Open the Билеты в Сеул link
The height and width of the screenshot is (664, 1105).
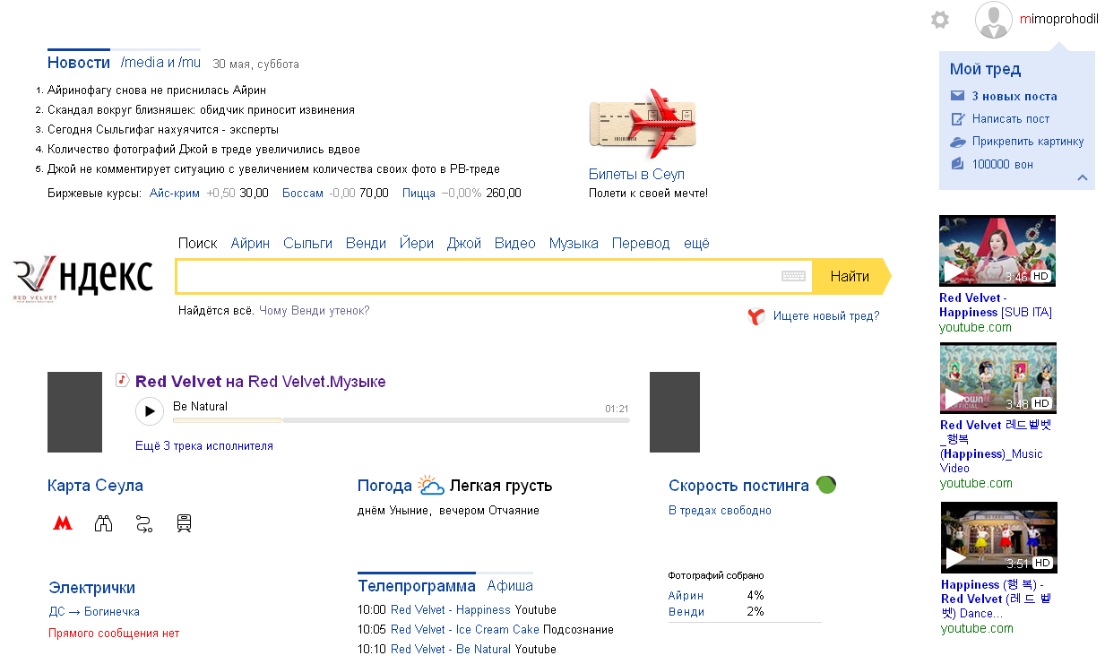click(636, 174)
